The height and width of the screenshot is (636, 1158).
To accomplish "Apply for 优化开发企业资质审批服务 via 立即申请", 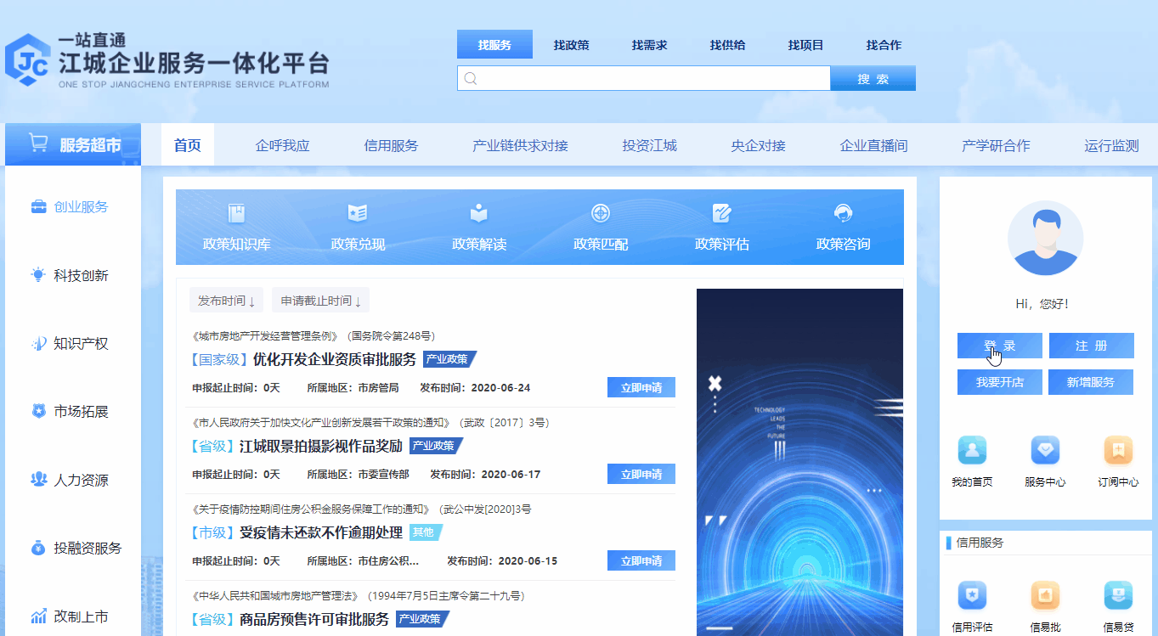I will point(641,386).
